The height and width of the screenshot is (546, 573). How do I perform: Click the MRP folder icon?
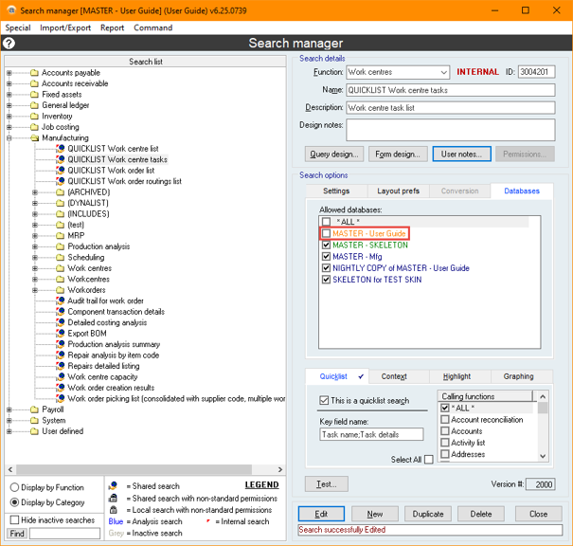[61, 235]
